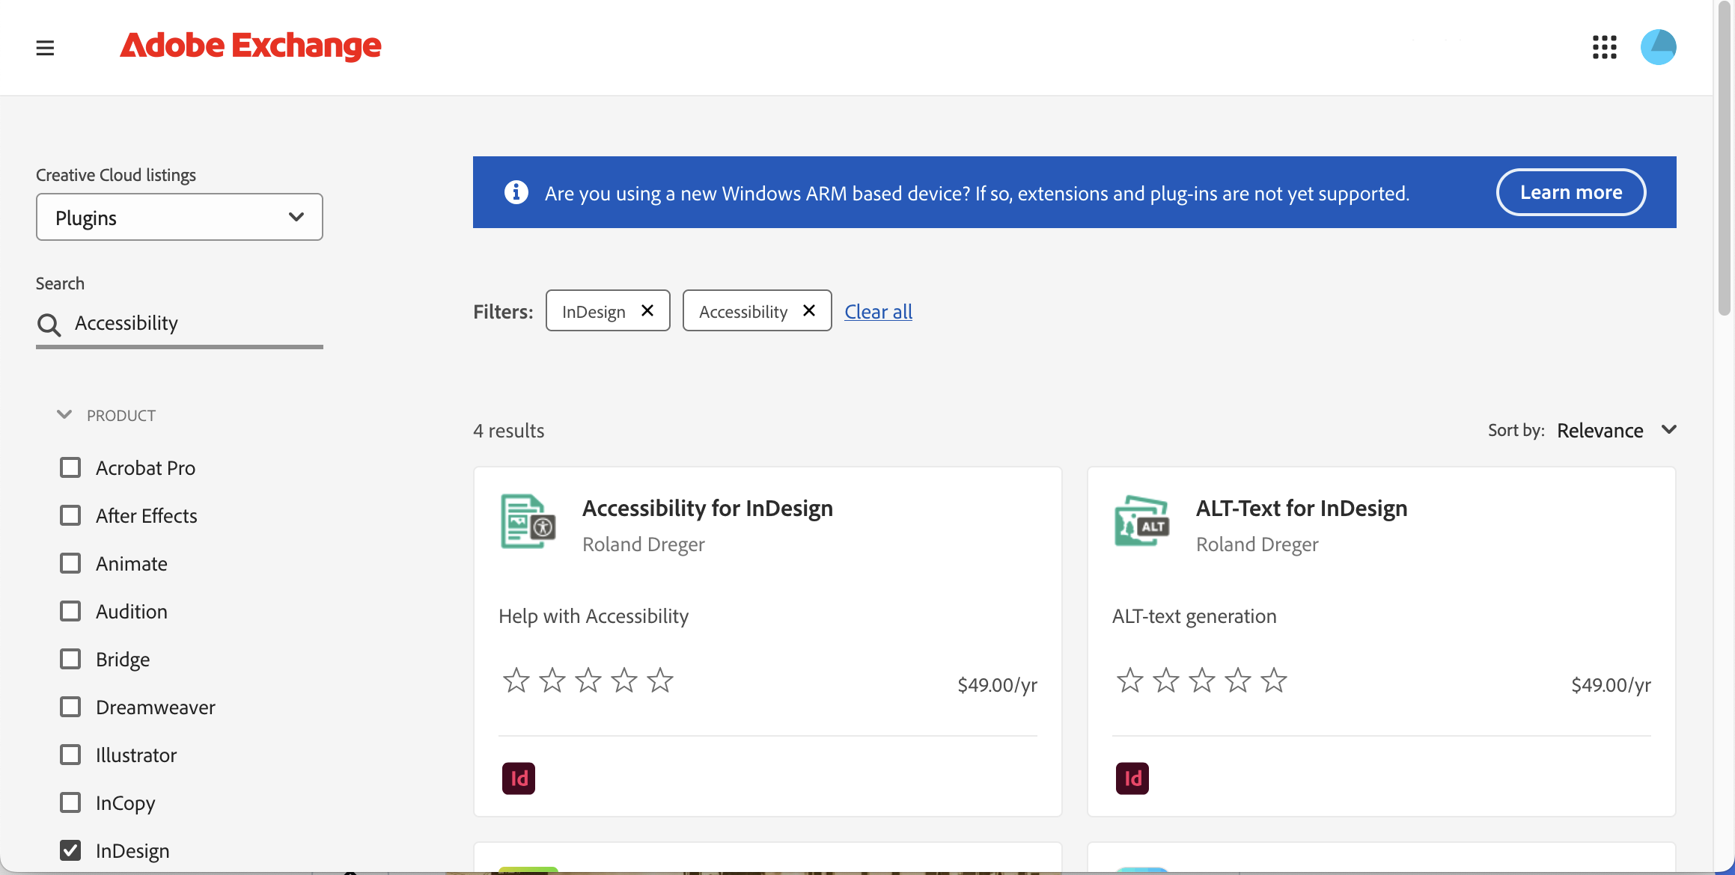Check the Acrobat Pro checkbox
Viewport: 1735px width, 875px height.
coord(70,467)
